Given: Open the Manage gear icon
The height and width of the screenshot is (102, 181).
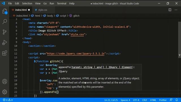Looking at the screenshot, I should tap(5, 92).
